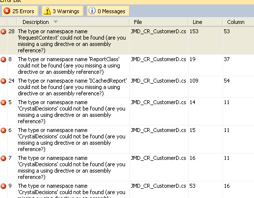Screen dimensions: 254x198
Task: Click the yellow warning triangle icon
Action: pos(47,11)
